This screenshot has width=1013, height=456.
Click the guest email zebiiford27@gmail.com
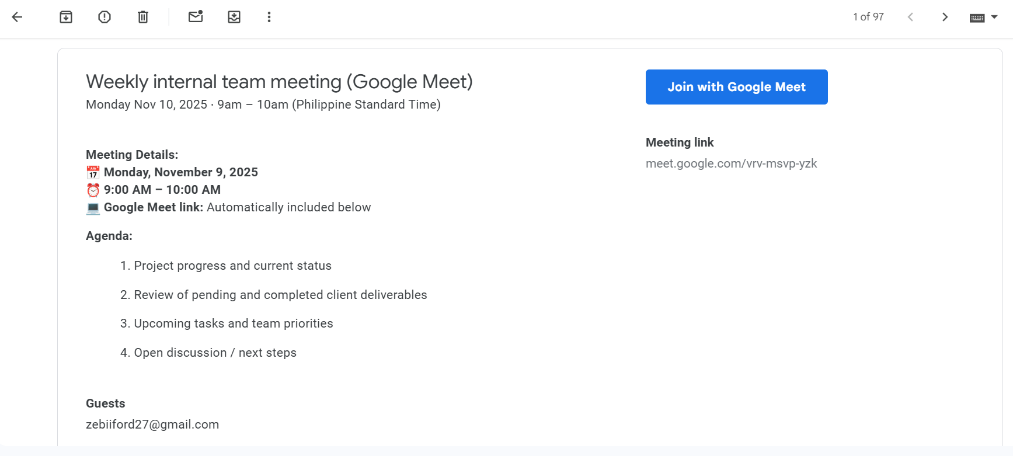pyautogui.click(x=152, y=424)
